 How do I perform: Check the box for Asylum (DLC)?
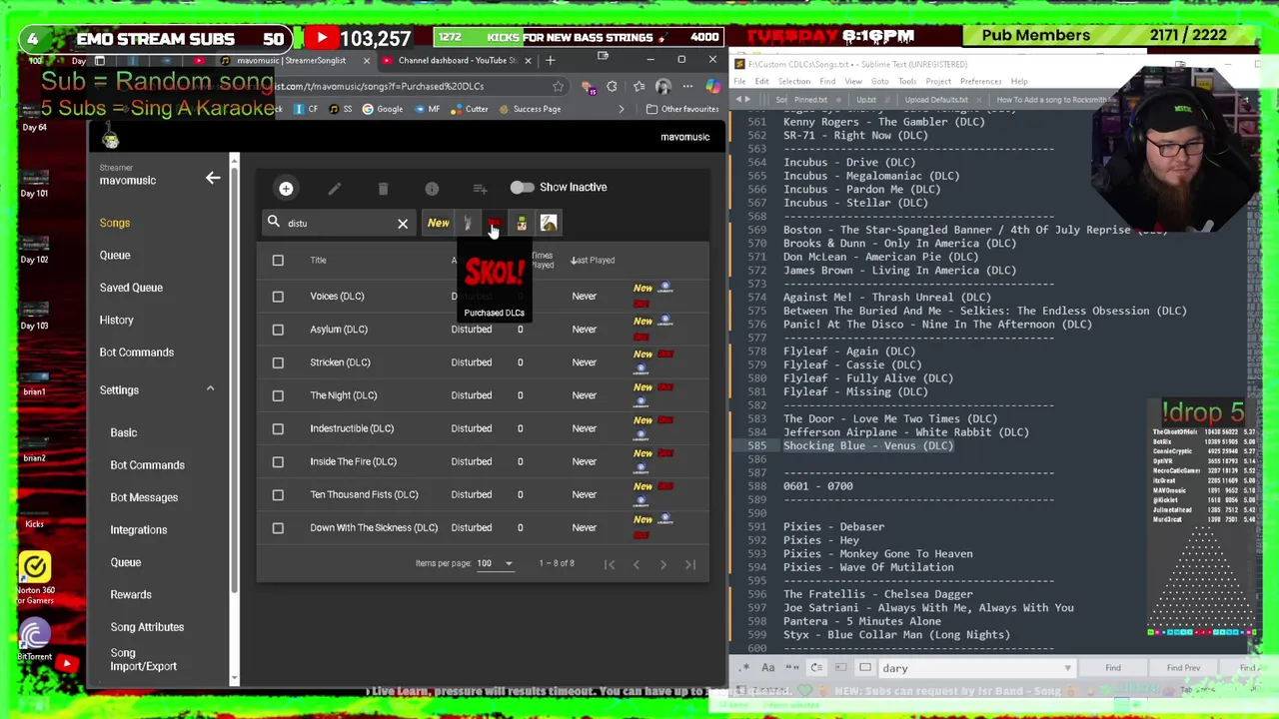click(x=278, y=330)
